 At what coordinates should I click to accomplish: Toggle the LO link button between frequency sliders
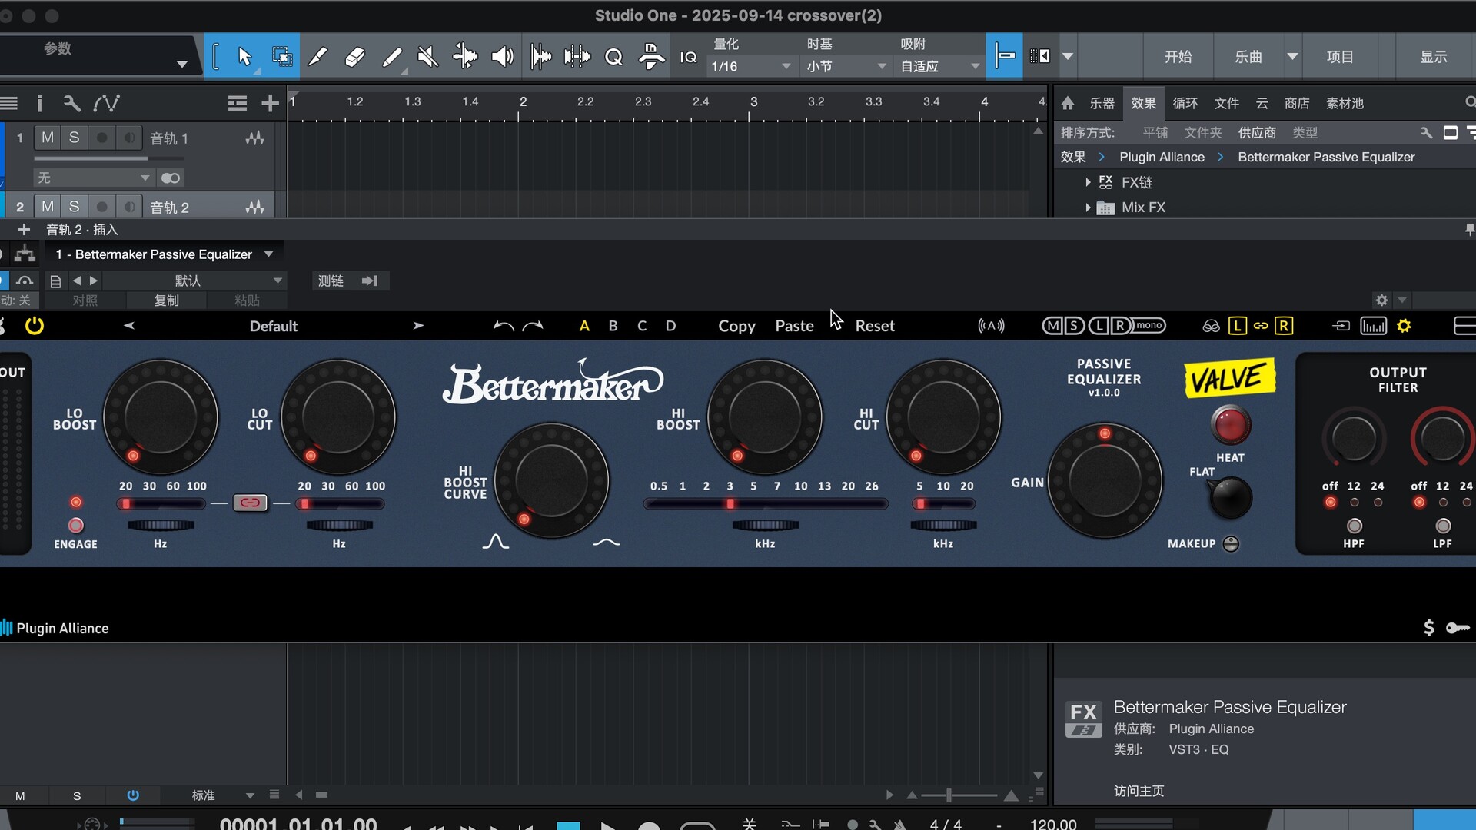click(250, 503)
